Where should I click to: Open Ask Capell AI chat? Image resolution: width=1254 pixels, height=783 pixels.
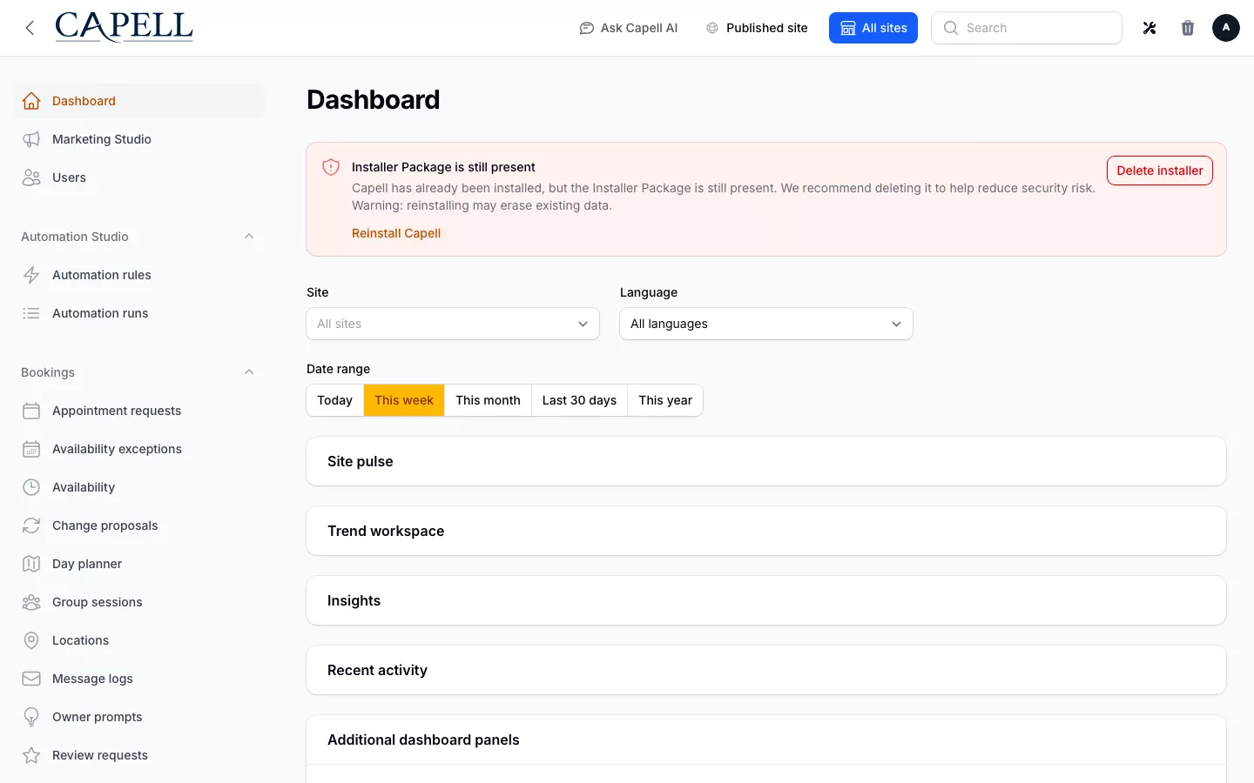(x=629, y=28)
